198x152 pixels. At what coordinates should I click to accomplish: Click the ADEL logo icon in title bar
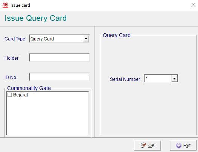(x=6, y=5)
